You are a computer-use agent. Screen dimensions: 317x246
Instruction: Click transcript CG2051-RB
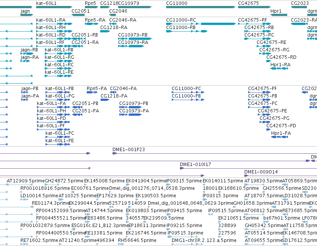[x=85, y=35]
